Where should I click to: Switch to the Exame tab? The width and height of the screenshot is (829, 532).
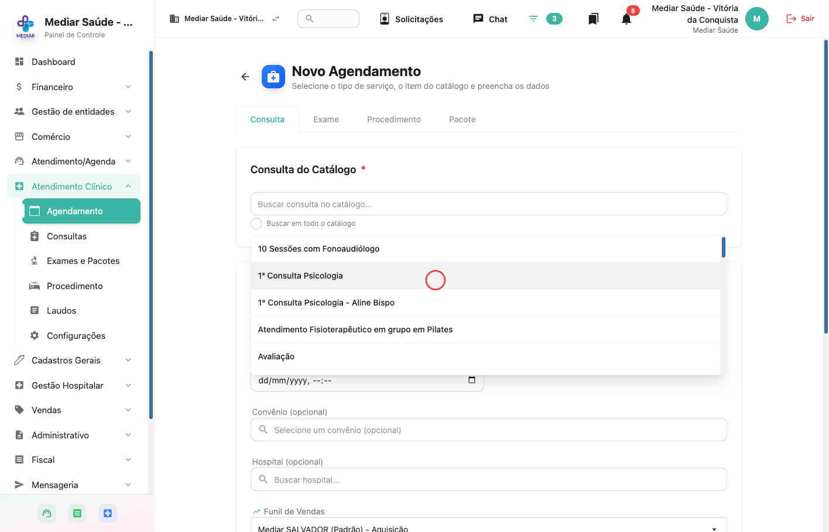tap(326, 119)
